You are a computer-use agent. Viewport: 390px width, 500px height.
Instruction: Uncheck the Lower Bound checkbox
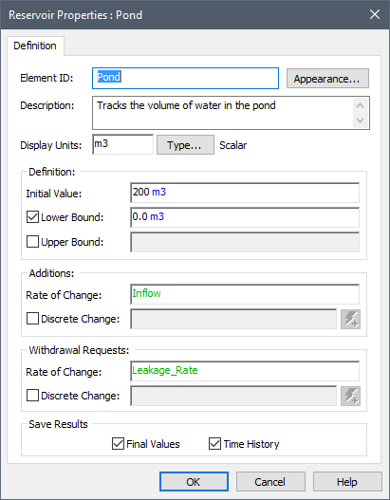(x=32, y=217)
